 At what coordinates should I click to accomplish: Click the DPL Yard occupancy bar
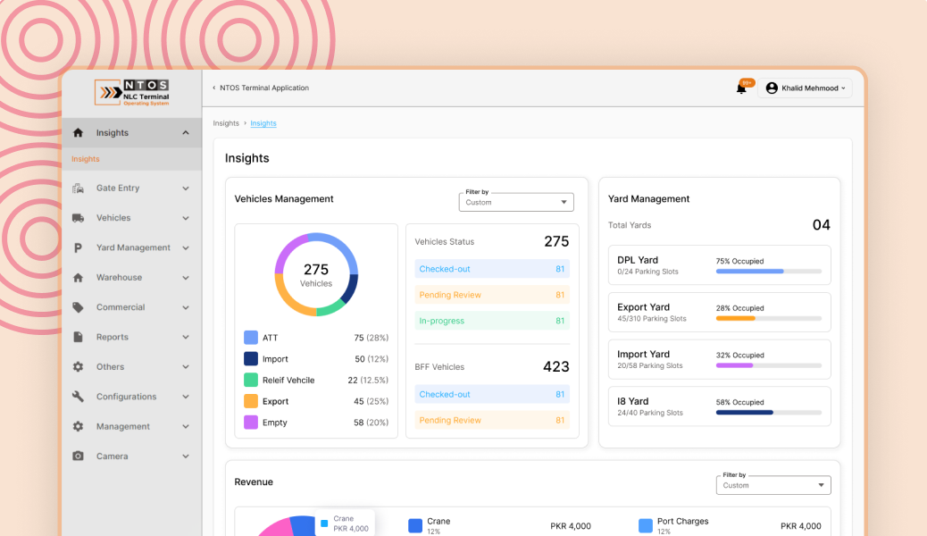tap(769, 272)
